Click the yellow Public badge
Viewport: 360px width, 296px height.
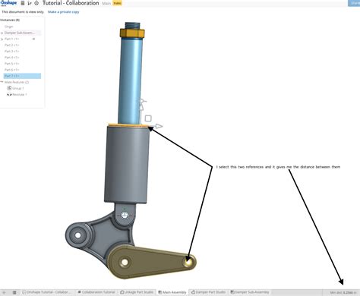coord(117,3)
